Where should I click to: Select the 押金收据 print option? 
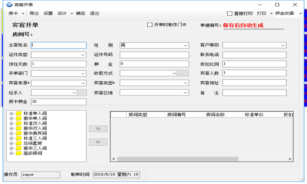[x=284, y=13]
